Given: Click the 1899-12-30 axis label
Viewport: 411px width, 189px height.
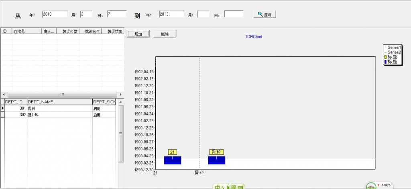Looking at the screenshot, I should (x=144, y=170).
